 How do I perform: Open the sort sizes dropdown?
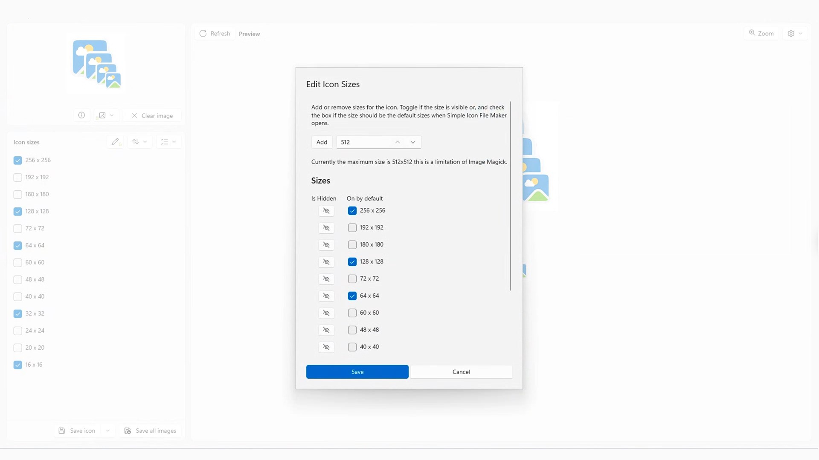(139, 142)
